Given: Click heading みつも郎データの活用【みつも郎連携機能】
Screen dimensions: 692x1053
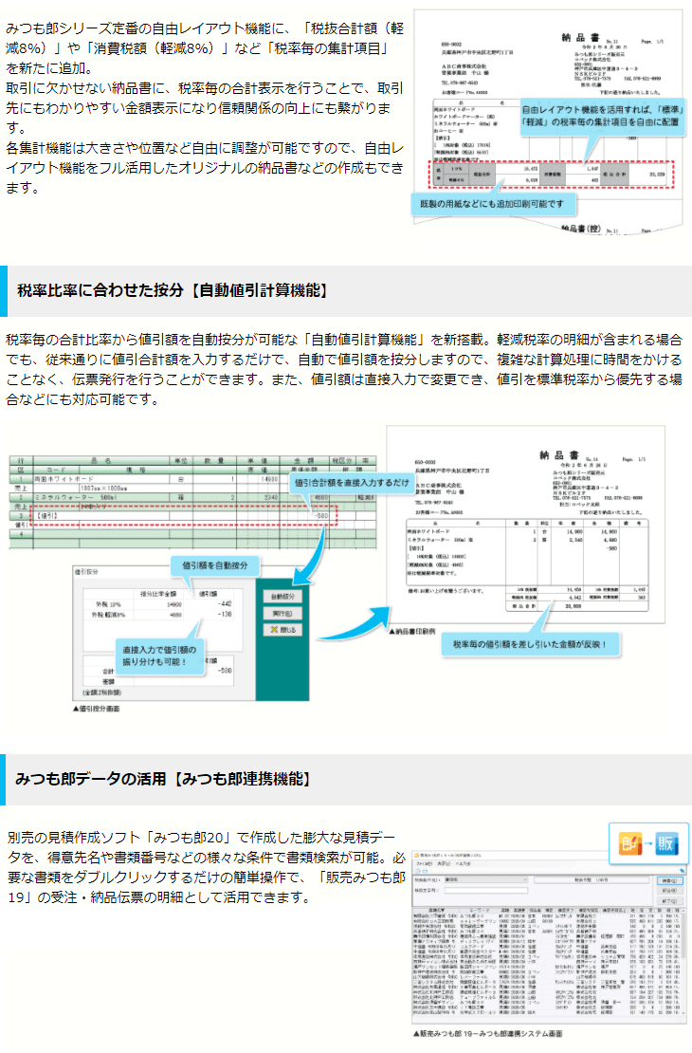Looking at the screenshot, I should tap(164, 779).
